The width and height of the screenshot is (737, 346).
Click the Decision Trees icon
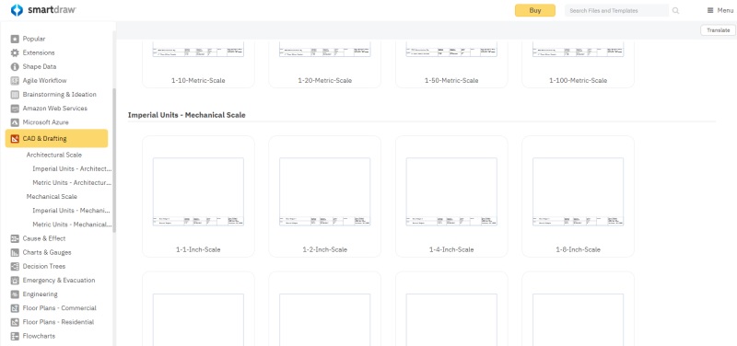(15, 266)
